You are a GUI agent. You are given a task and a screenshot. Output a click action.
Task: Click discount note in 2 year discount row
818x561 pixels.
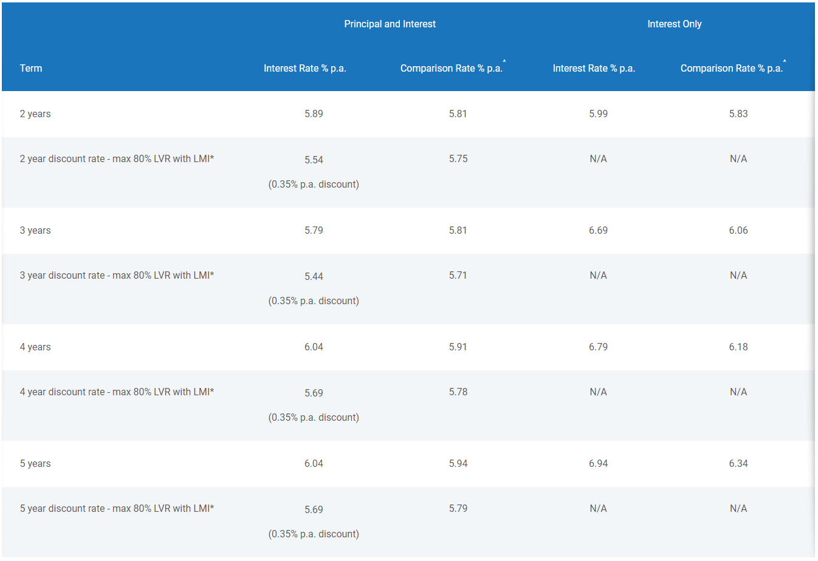click(x=314, y=185)
